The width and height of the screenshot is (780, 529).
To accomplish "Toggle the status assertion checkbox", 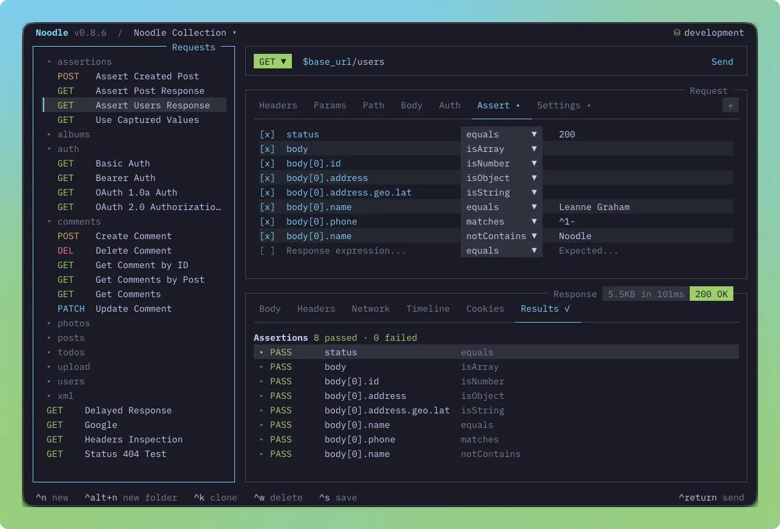I will point(267,134).
